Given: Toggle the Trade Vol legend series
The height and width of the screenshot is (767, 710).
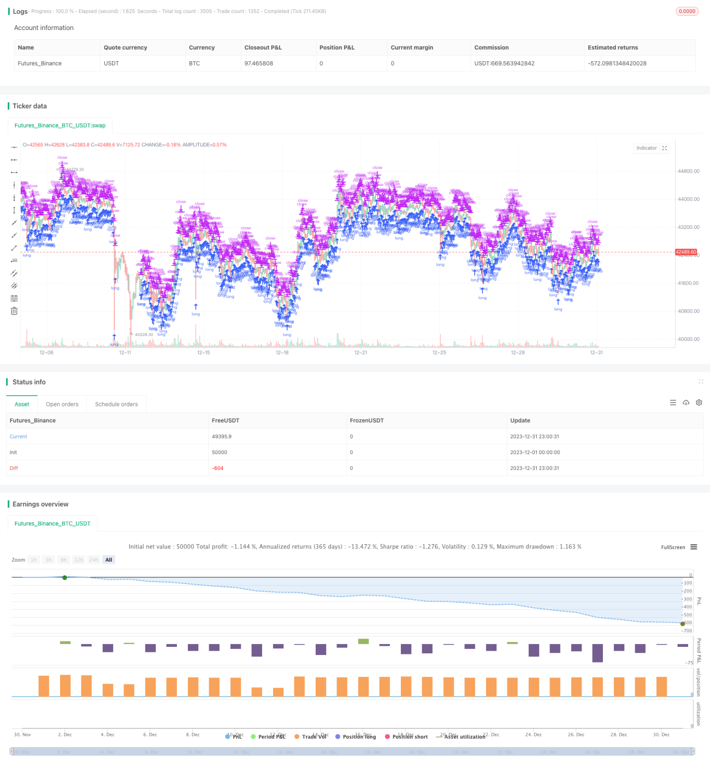Looking at the screenshot, I should click(x=310, y=736).
